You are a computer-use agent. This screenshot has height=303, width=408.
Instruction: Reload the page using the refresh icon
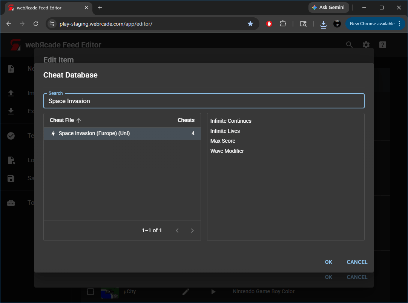pos(36,24)
